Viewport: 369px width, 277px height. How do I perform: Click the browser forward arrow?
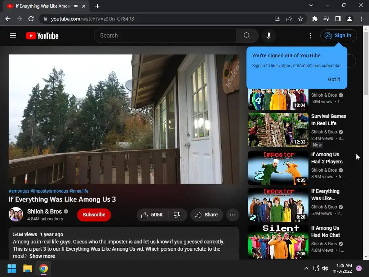19,19
